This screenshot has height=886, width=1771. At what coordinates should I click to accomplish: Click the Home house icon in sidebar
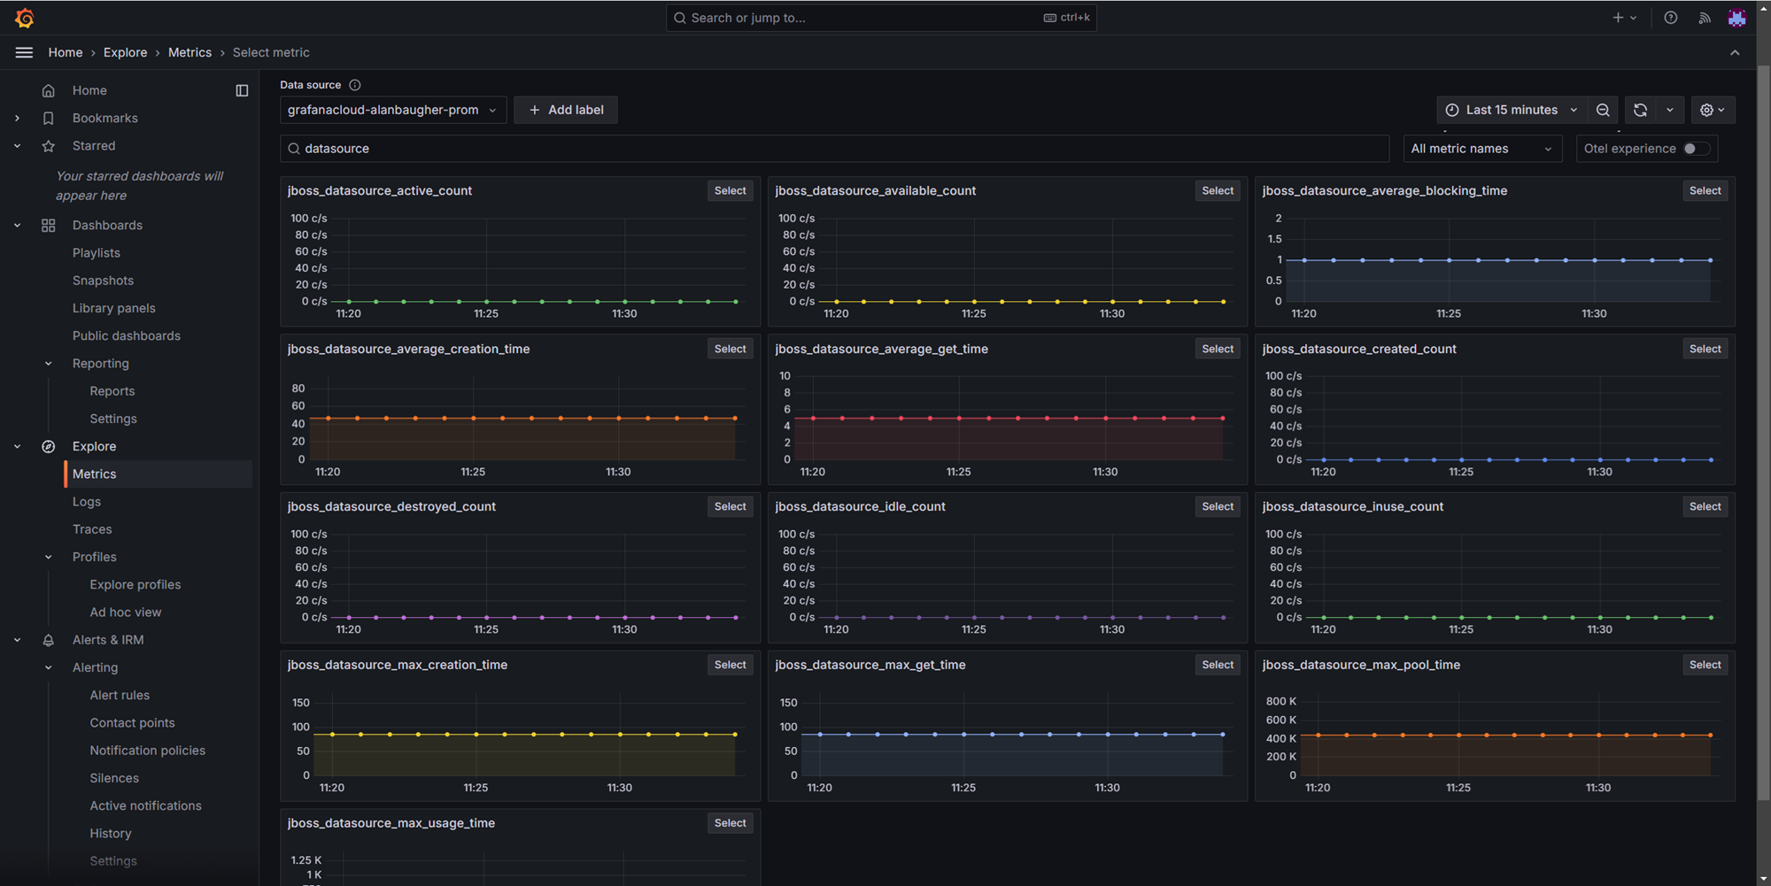pyautogui.click(x=49, y=90)
